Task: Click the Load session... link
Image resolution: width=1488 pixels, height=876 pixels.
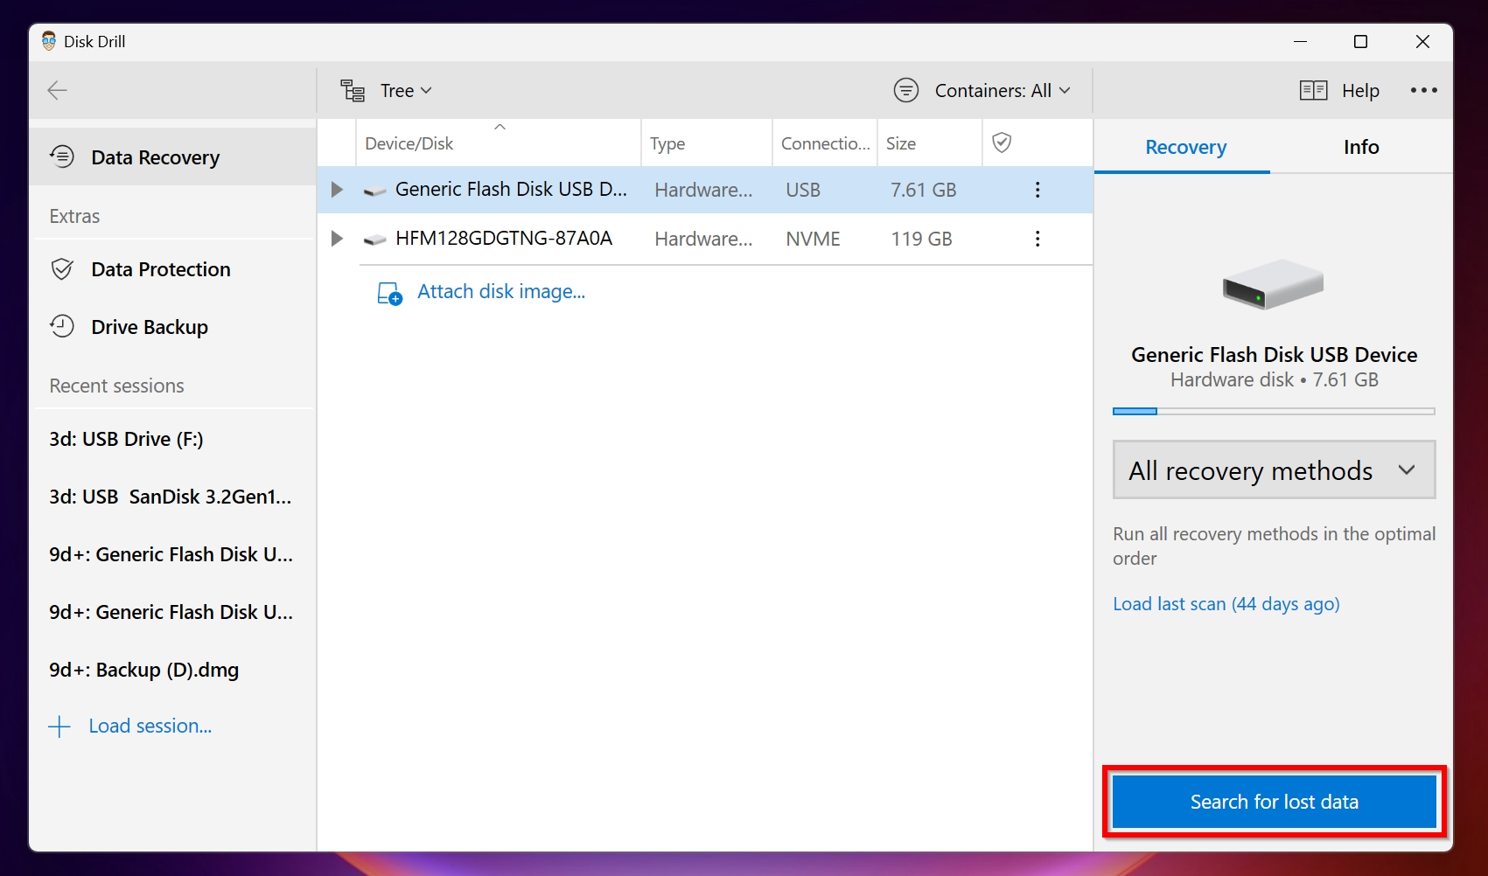Action: click(x=150, y=726)
